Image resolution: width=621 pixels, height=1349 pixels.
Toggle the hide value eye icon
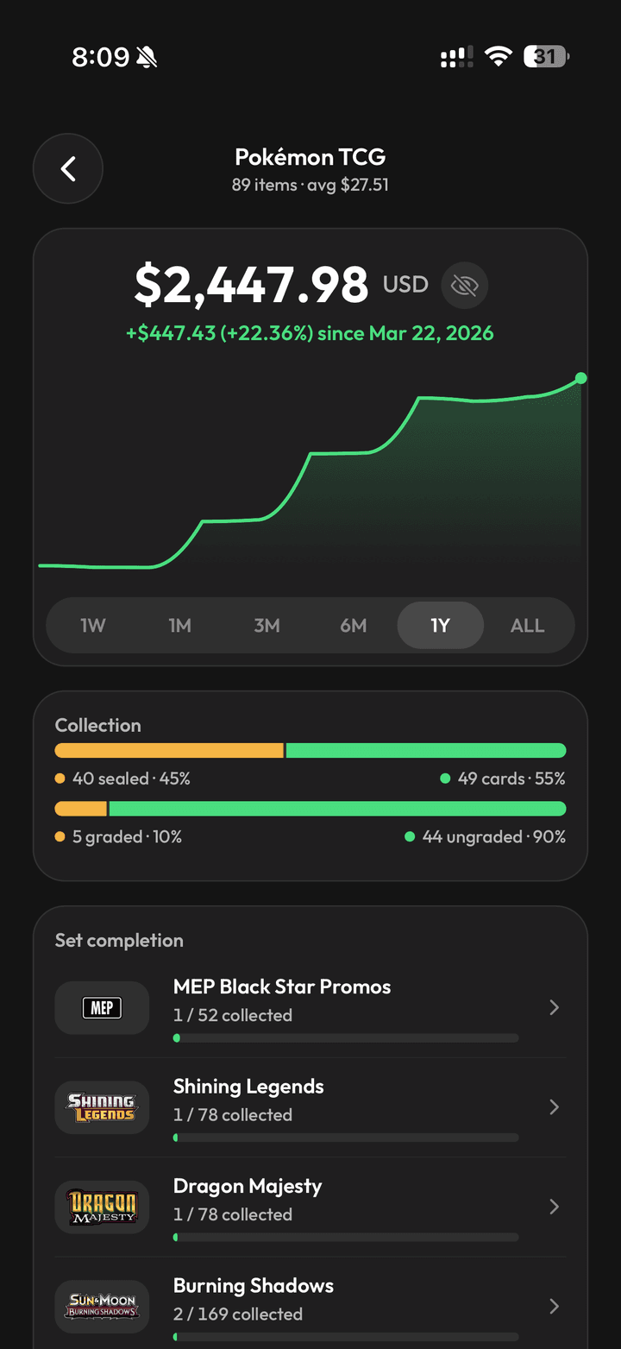(465, 285)
